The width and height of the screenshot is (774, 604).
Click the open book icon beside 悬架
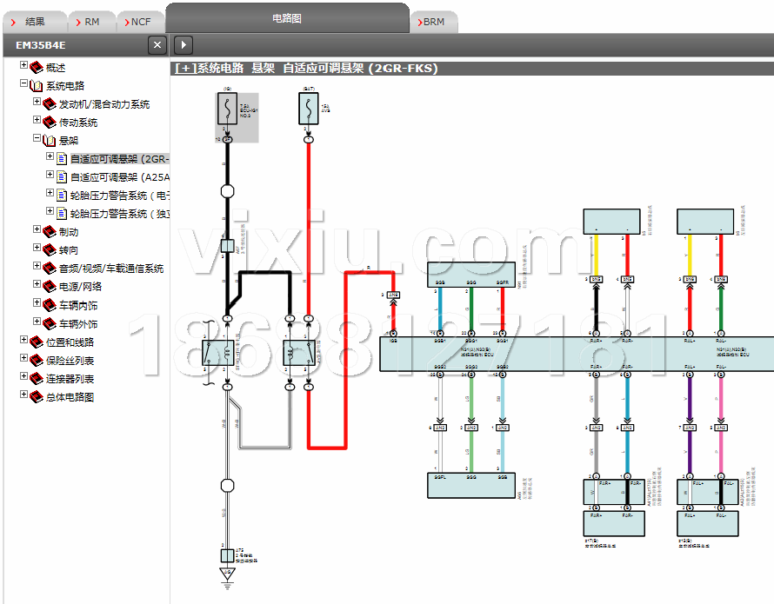tap(49, 141)
